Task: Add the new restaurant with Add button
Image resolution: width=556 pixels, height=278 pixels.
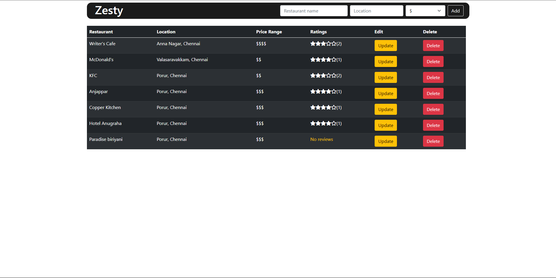Action: pyautogui.click(x=455, y=11)
